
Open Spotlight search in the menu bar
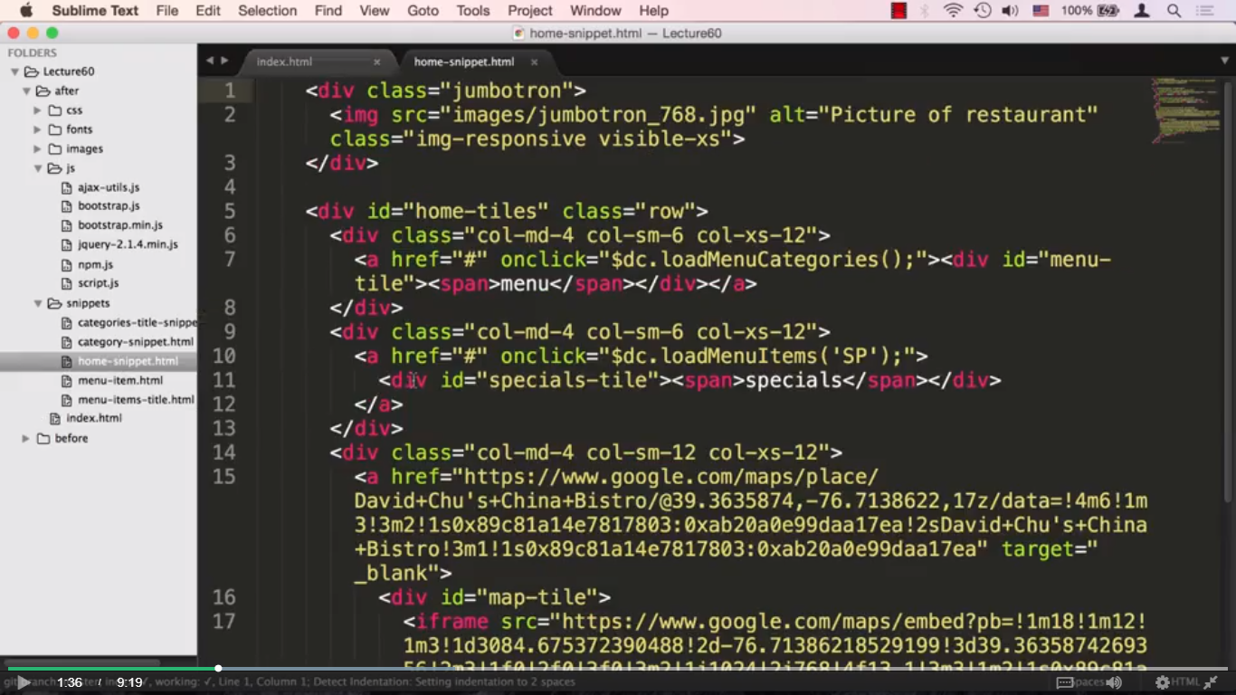click(1174, 11)
